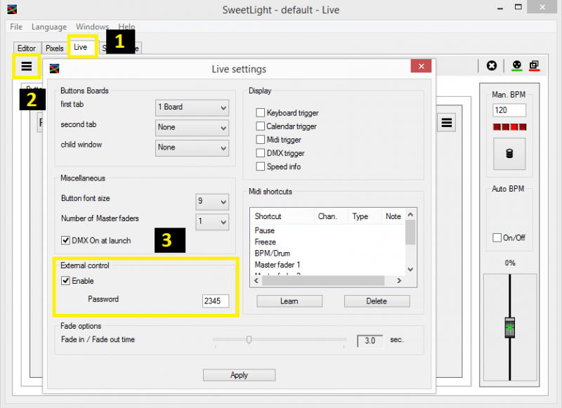Open the Button font size dropdown
Screen dimensions: 562x408
pos(212,202)
